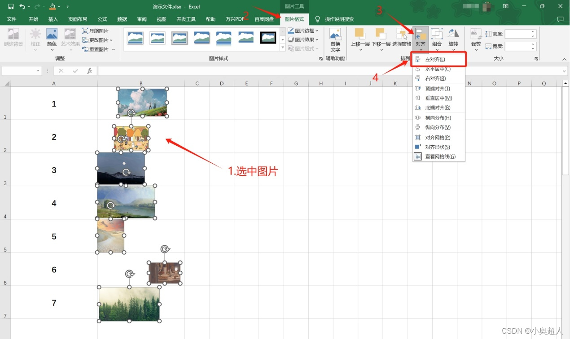This screenshot has width=570, height=339.
Task: Open the Customize Quick Access Toolbar dropdown
Action: (x=67, y=7)
